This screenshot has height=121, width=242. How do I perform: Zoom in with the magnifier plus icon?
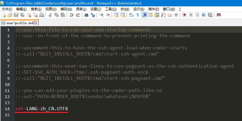pos(101,15)
